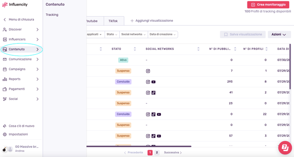Viewport: 294px width, 157px height.
Task: Open Impostazioni gear icon
Action: [x=5, y=134]
